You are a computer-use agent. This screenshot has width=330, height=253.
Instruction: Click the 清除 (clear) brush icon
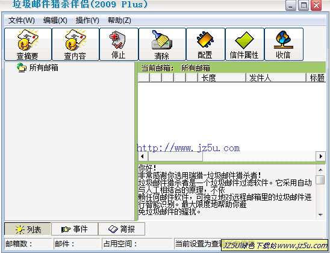coord(162,44)
